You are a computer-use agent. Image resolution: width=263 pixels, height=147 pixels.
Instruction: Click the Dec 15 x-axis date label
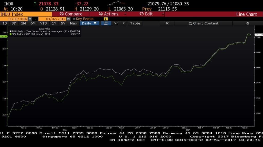pos(90,128)
